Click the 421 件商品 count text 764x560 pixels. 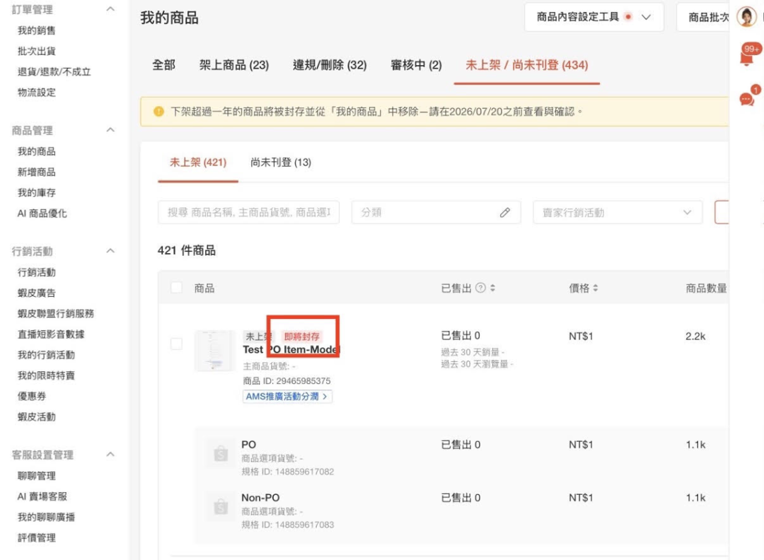pyautogui.click(x=187, y=250)
